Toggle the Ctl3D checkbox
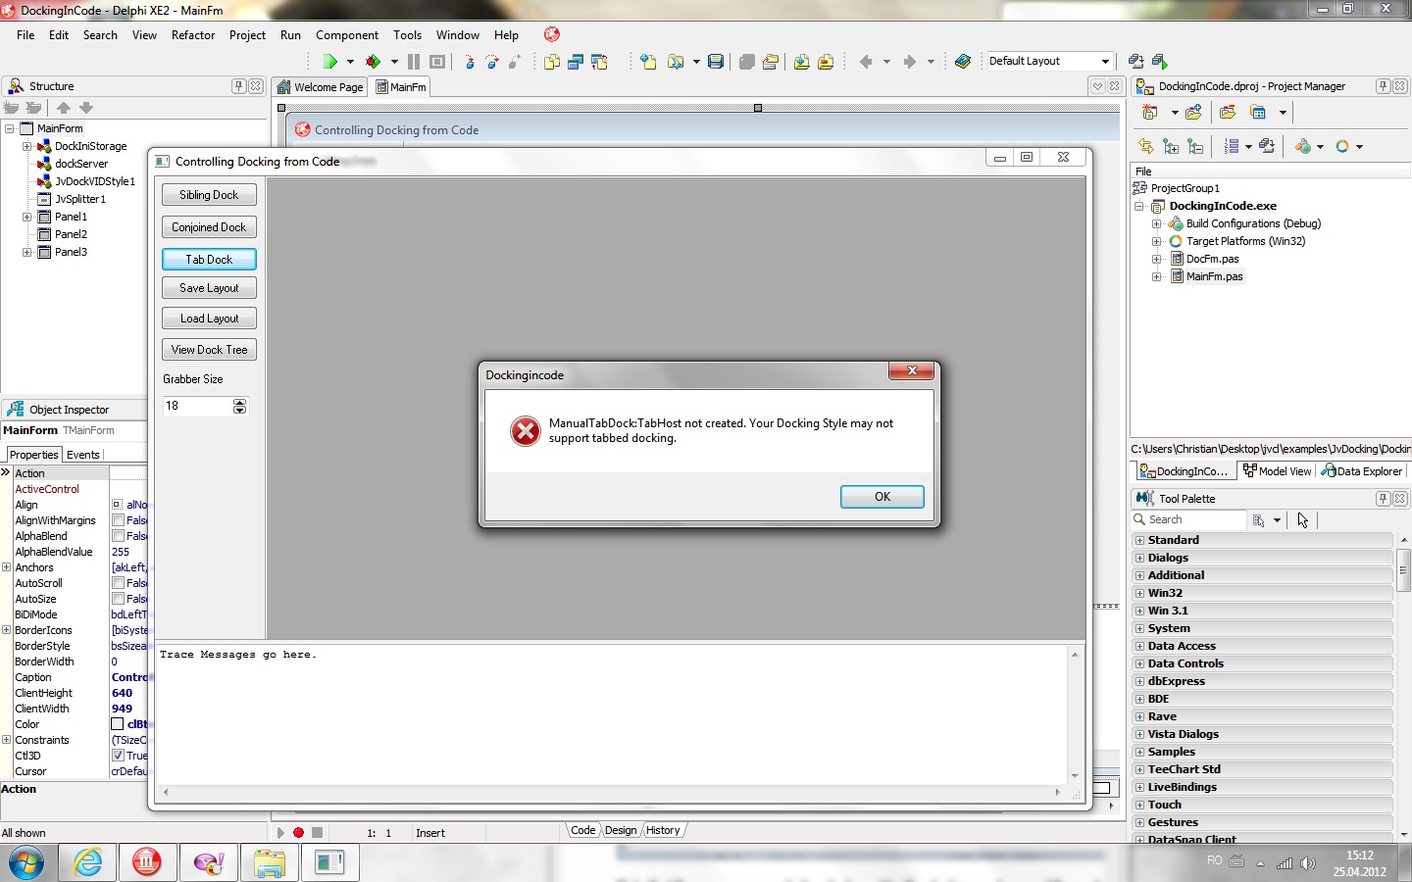The height and width of the screenshot is (882, 1412). tap(118, 756)
